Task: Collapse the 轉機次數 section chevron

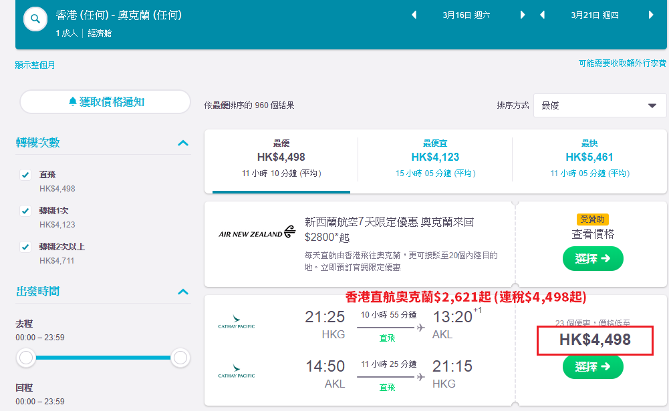Action: click(183, 143)
